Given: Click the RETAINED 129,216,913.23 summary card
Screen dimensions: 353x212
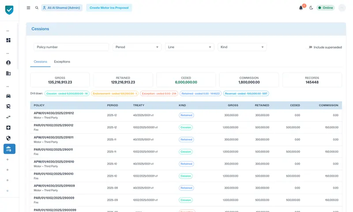Looking at the screenshot, I should click(123, 80).
